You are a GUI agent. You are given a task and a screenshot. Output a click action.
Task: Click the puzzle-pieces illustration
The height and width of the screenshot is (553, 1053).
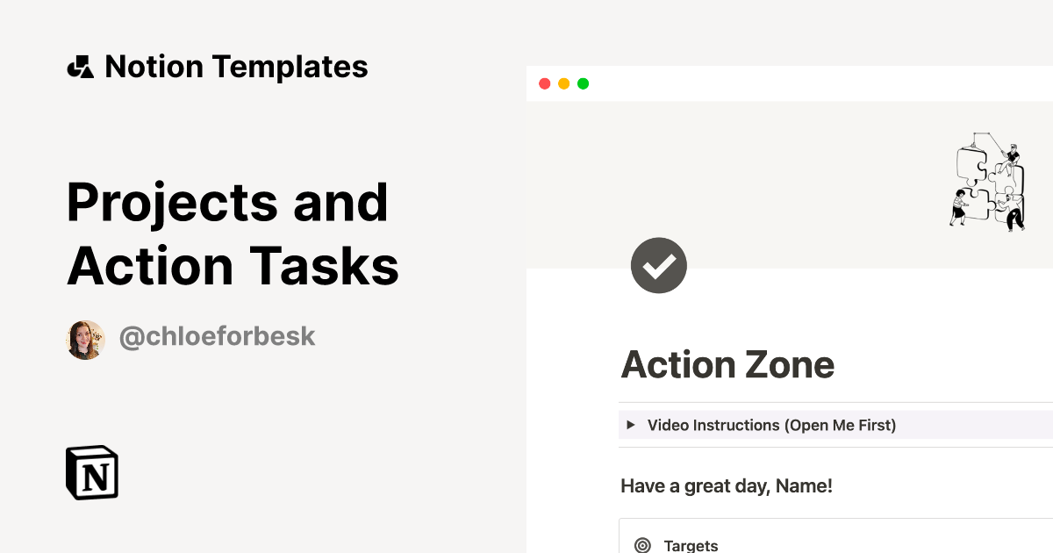click(987, 182)
